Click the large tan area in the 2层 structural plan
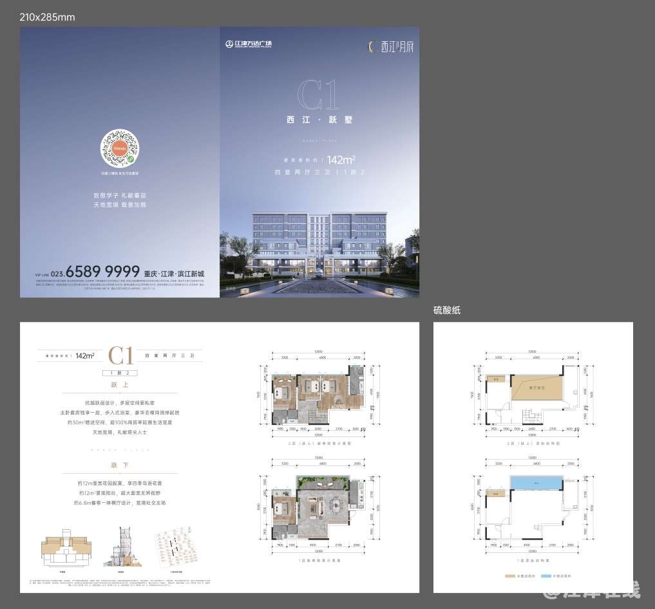The width and height of the screenshot is (655, 609). [x=536, y=388]
